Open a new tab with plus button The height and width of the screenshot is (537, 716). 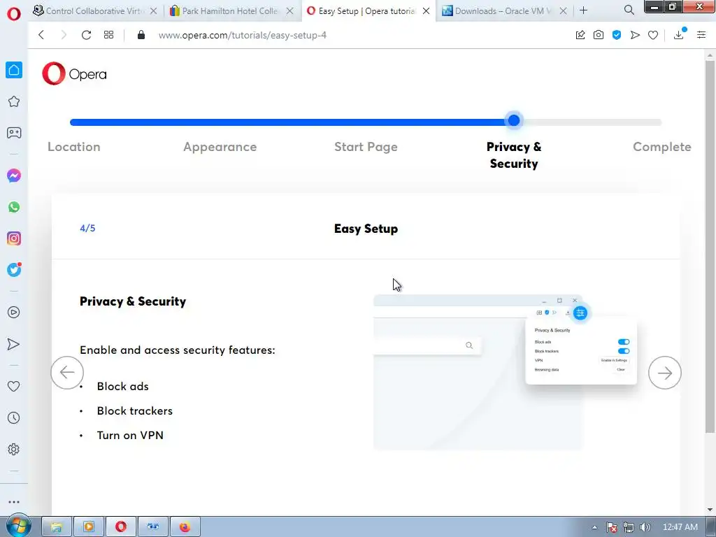584,10
